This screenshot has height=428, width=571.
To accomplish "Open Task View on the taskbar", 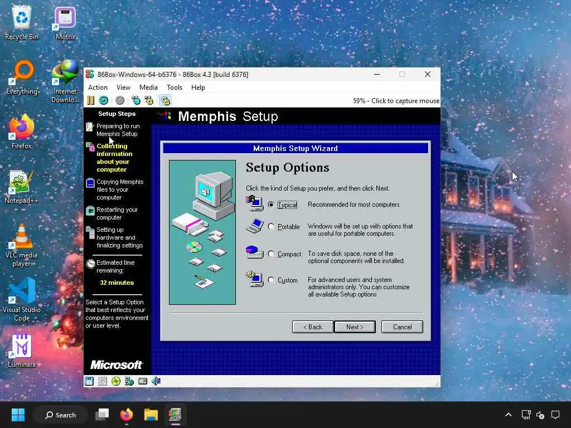I will 102,415.
